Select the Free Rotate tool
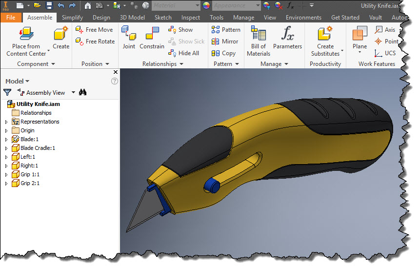The height and width of the screenshot is (272, 420). pyautogui.click(x=95, y=42)
